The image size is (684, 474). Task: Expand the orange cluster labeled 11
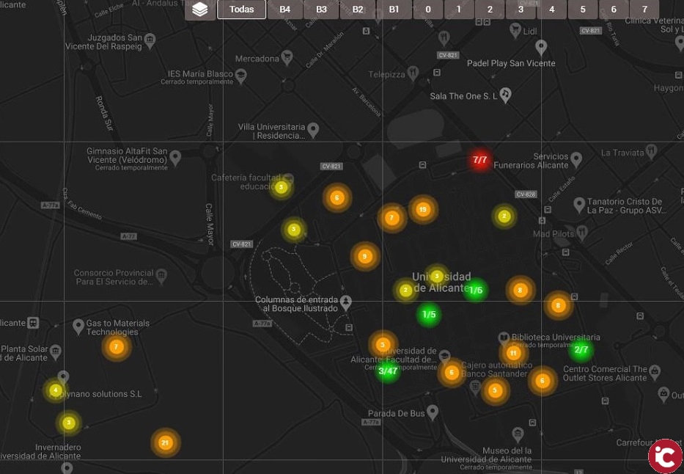pos(513,353)
